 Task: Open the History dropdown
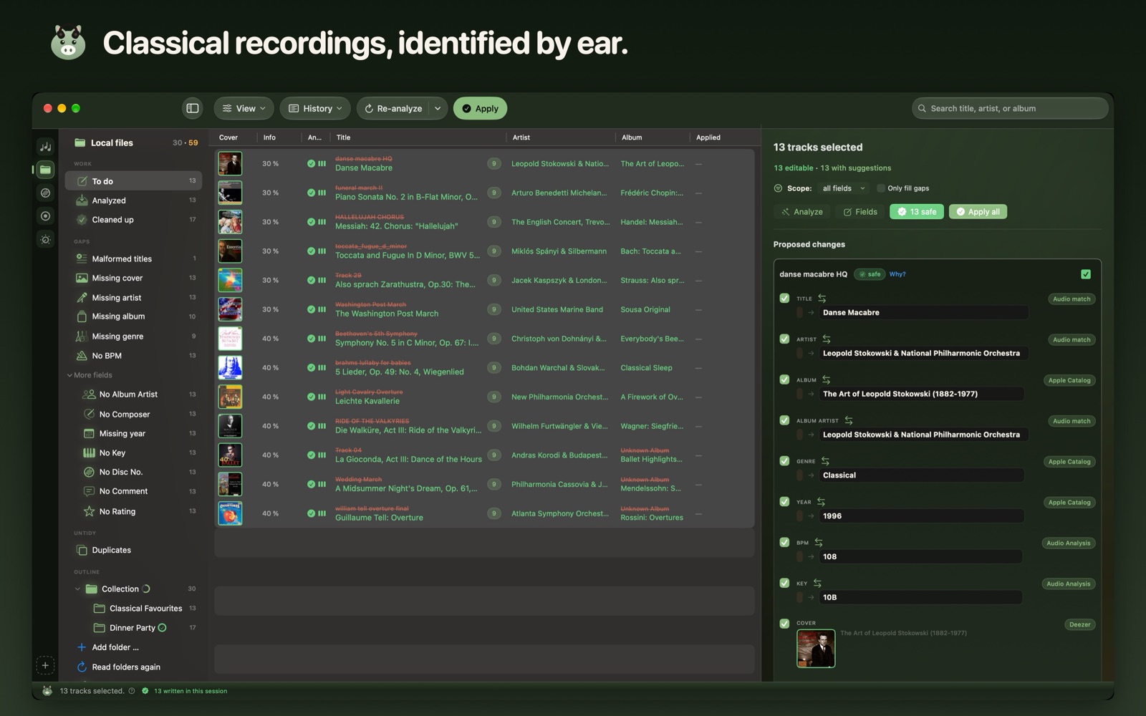315,108
